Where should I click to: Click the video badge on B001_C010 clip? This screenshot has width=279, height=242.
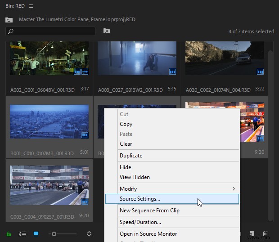[x=85, y=135]
